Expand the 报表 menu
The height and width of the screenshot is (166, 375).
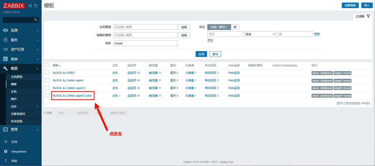pyautogui.click(x=38, y=59)
